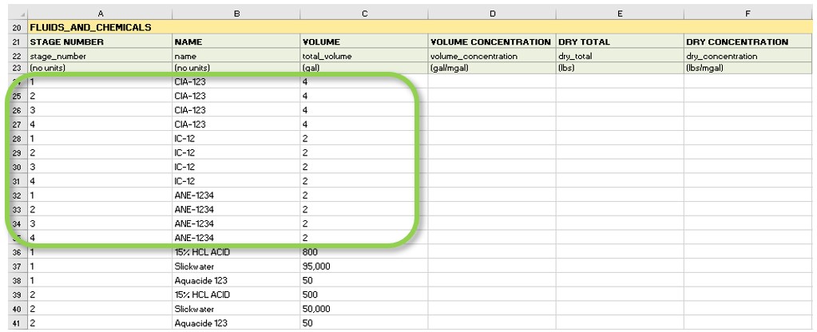Click the VOLUME CONCENTRATION header cell
Image resolution: width=817 pixels, height=332 pixels.
(492, 41)
